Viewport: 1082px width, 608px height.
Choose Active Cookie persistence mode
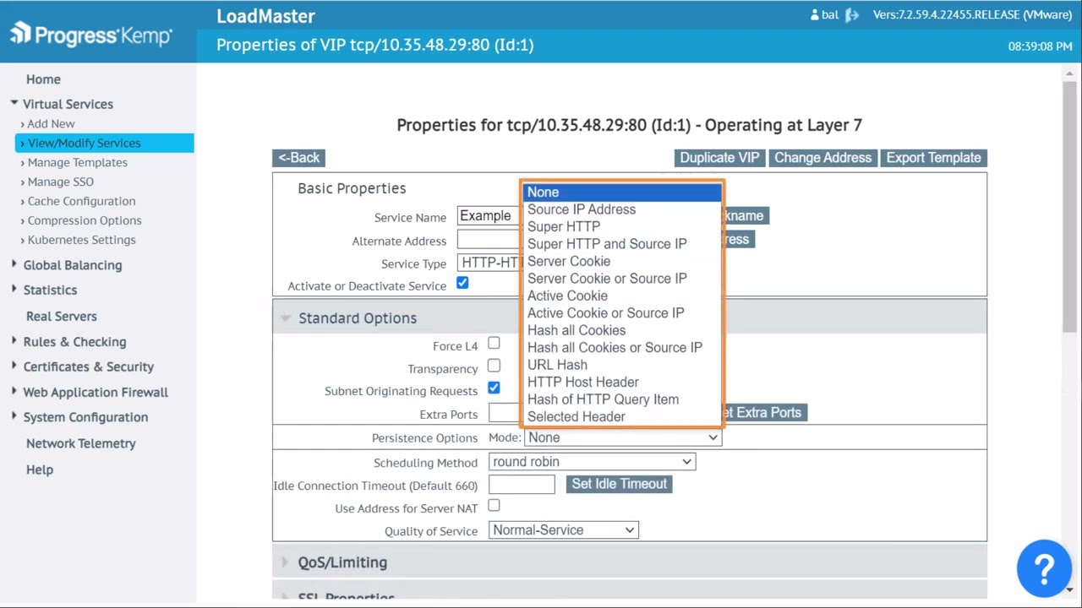(x=567, y=296)
